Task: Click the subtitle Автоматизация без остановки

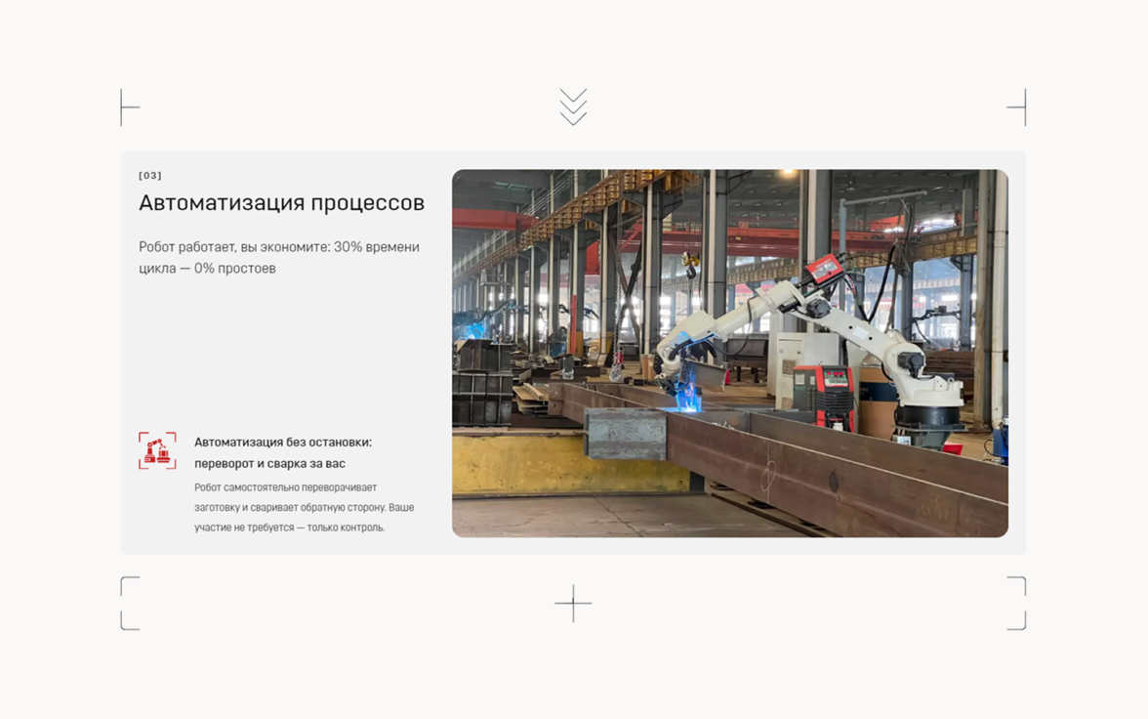Action: click(x=283, y=452)
